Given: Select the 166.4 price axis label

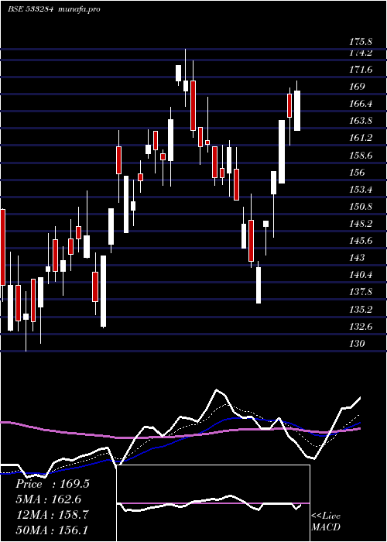Looking at the screenshot, I should 361,104.
